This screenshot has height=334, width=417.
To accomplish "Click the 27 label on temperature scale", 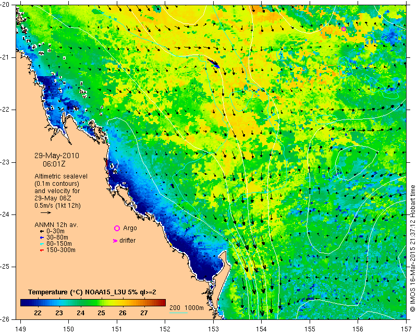I will pos(144,313).
